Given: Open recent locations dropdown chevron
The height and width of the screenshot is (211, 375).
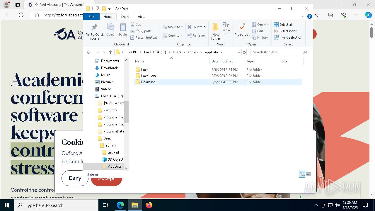Looking at the screenshot, I should click(x=104, y=52).
